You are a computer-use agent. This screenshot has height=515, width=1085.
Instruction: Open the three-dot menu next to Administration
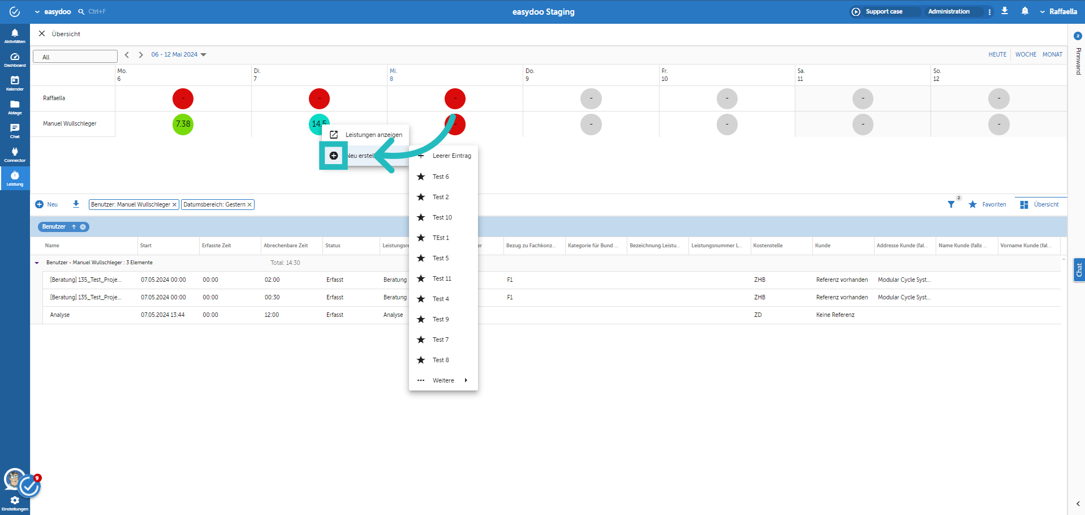pyautogui.click(x=989, y=12)
